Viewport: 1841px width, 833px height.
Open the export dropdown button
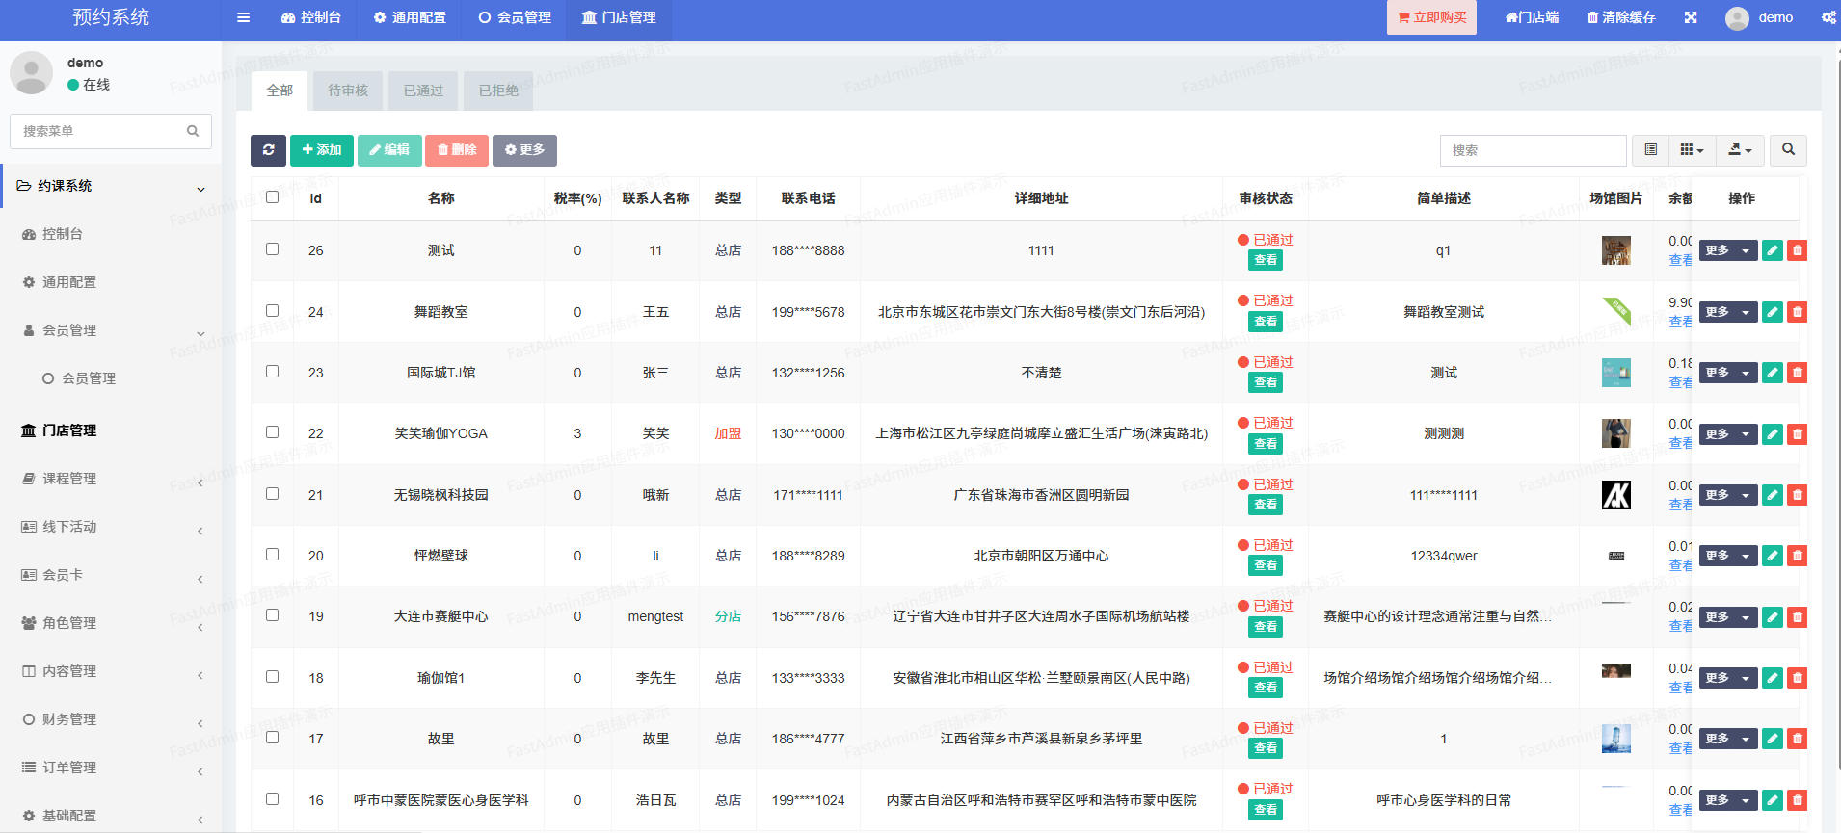coord(1740,150)
